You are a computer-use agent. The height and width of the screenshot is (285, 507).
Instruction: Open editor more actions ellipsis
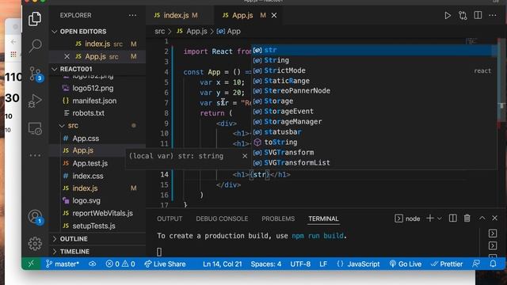tap(493, 15)
